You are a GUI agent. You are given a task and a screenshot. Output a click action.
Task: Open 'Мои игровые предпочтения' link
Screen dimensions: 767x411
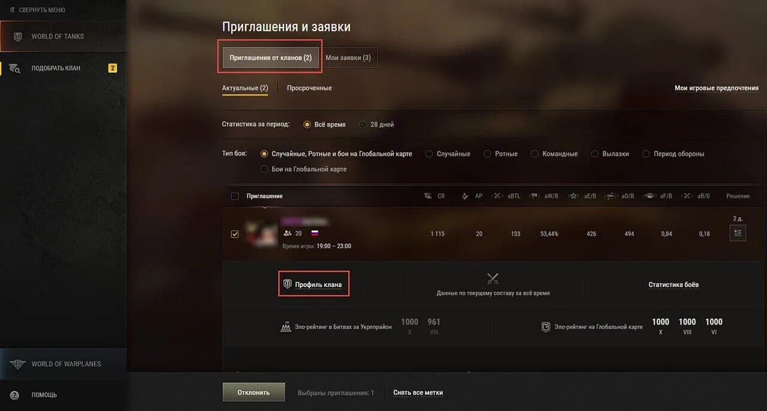click(717, 88)
